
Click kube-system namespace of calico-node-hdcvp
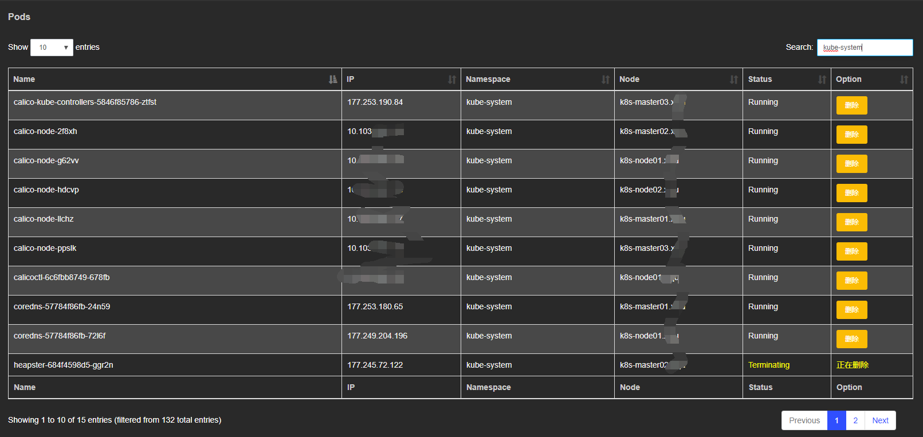(489, 190)
